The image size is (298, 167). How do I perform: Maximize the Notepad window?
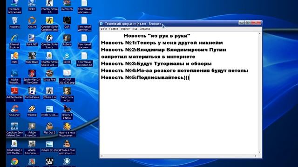pyautogui.click(x=247, y=23)
